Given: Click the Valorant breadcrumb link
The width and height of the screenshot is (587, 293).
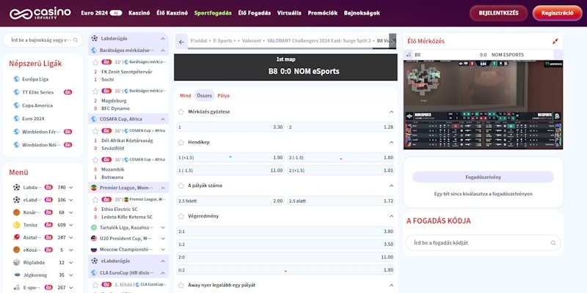Looking at the screenshot, I should click(251, 41).
